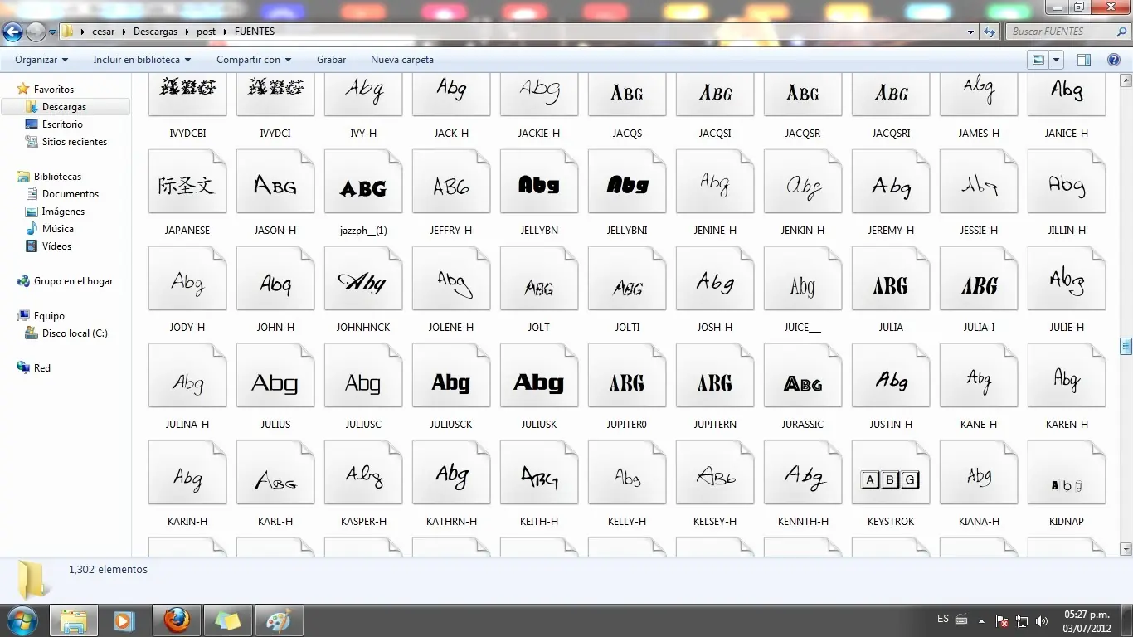Select the JASON-H font file
This screenshot has height=637, width=1133.
click(x=275, y=192)
